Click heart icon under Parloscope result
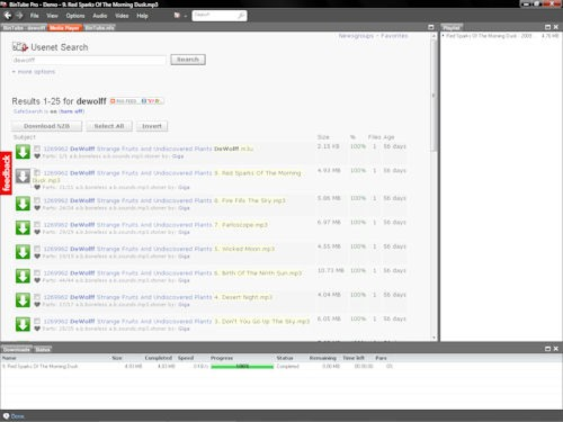This screenshot has height=422, width=563. 37,232
